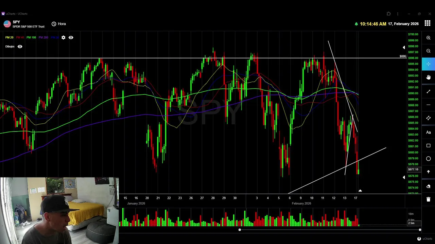The image size is (435, 244).
Task: Click the $696 horizontal line price label
Action: pos(403,56)
